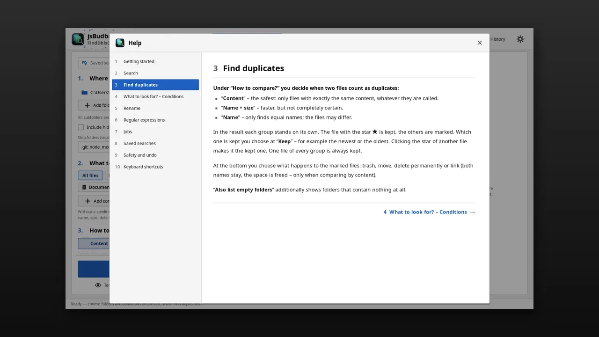This screenshot has width=599, height=337.
Task: Click the eye icon below the blue button
Action: pos(98,285)
